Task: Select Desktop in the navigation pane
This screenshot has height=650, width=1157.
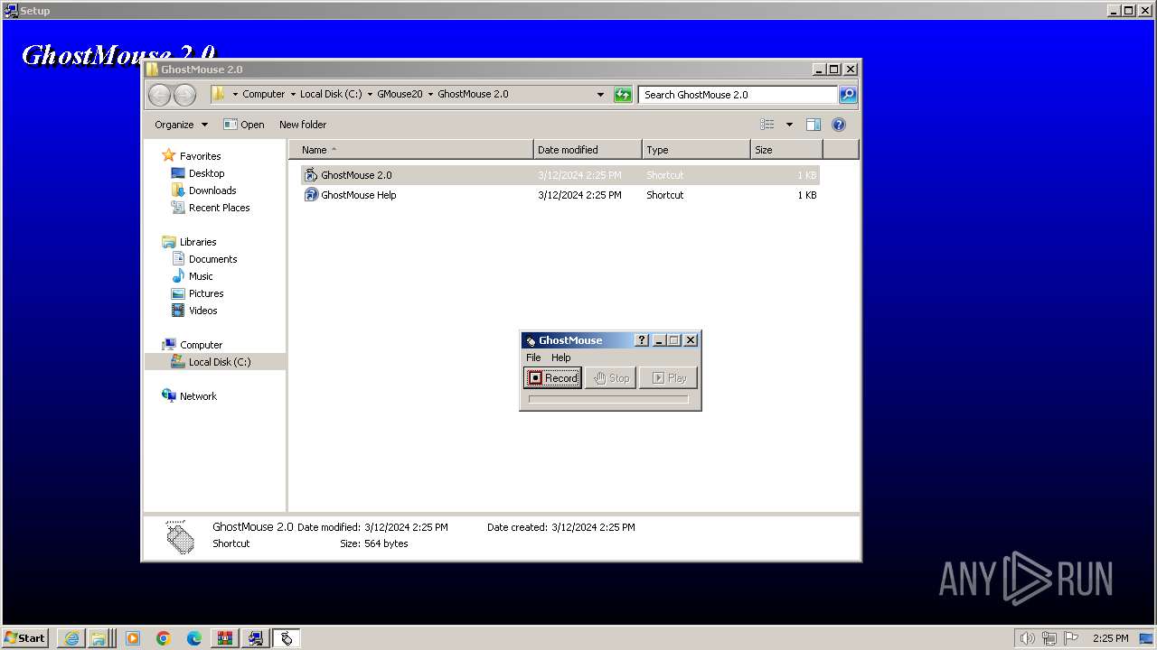Action: [x=206, y=173]
